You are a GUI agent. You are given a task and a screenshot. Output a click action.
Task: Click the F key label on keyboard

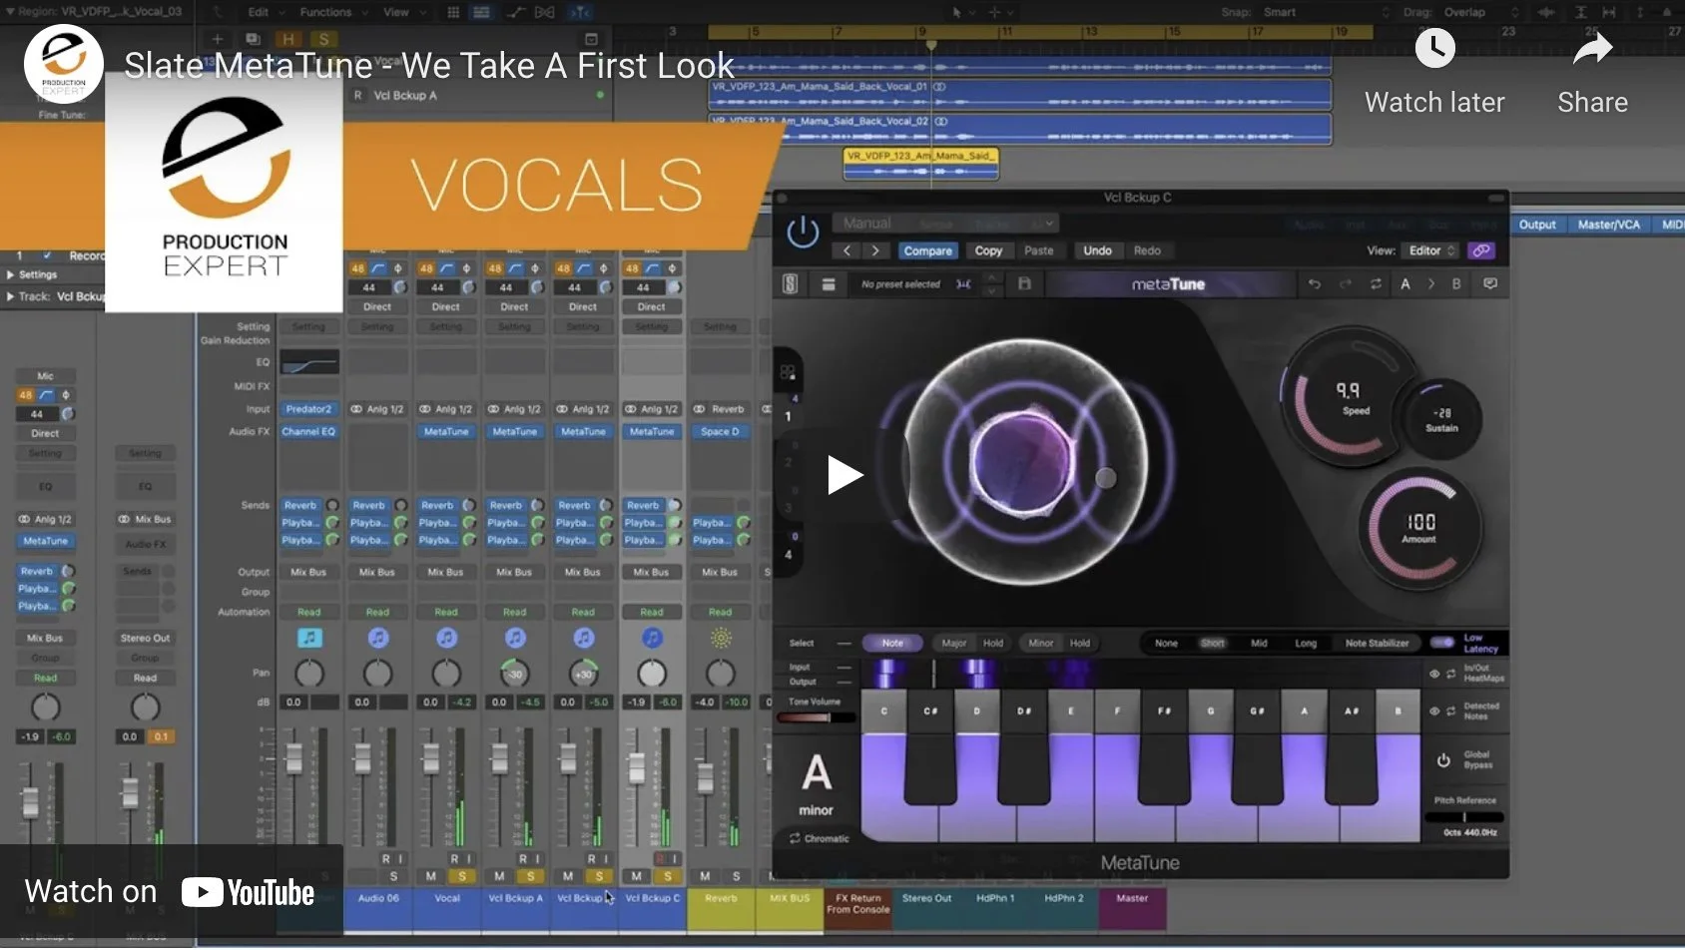click(1117, 712)
